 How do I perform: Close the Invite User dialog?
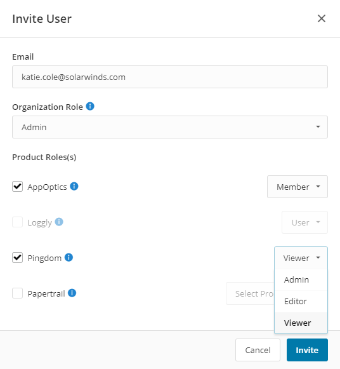322,18
